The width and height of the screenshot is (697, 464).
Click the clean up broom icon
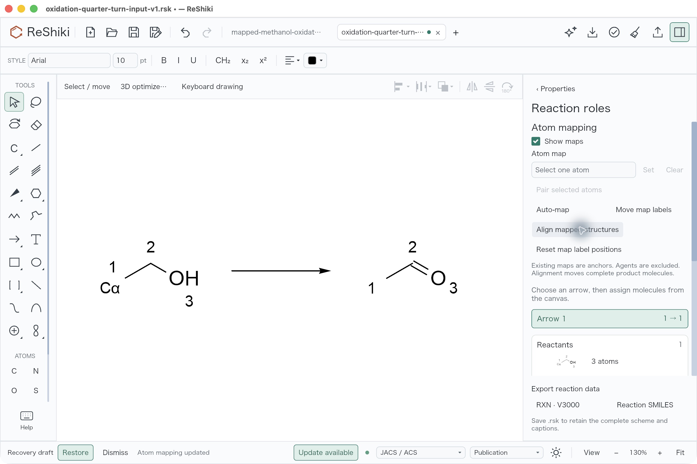click(635, 32)
